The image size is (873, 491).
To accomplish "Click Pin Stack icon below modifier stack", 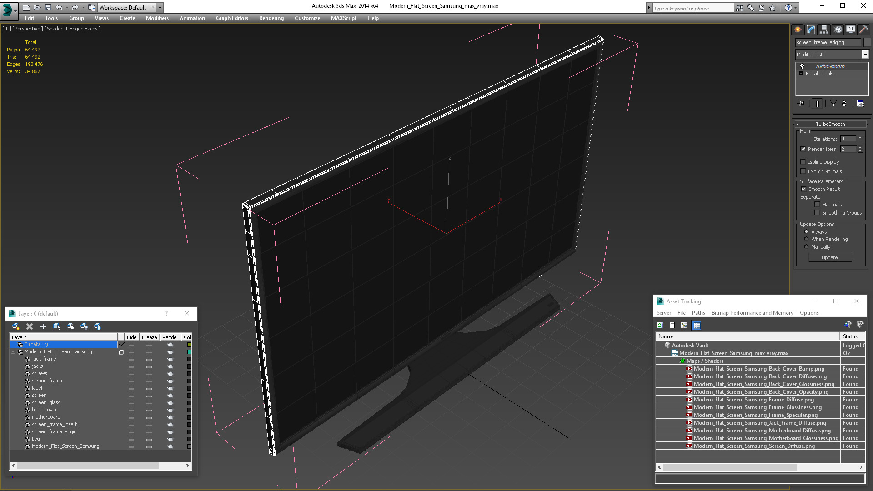I will (x=802, y=104).
